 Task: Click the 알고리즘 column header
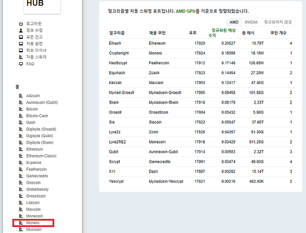click(x=117, y=33)
